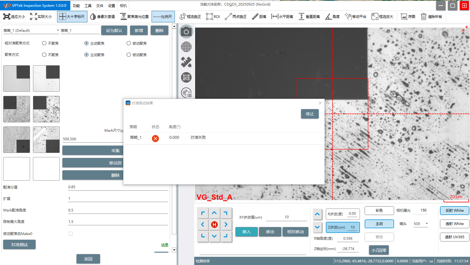Image resolution: width=470 pixels, height=265 pixels.
Task: Click the 对准测试 button
Action: click(19, 244)
